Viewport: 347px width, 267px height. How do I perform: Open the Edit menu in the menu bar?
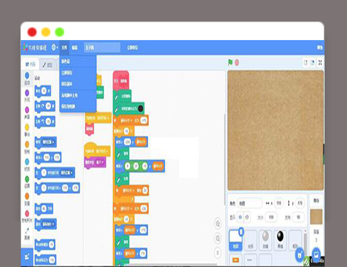[x=75, y=48]
